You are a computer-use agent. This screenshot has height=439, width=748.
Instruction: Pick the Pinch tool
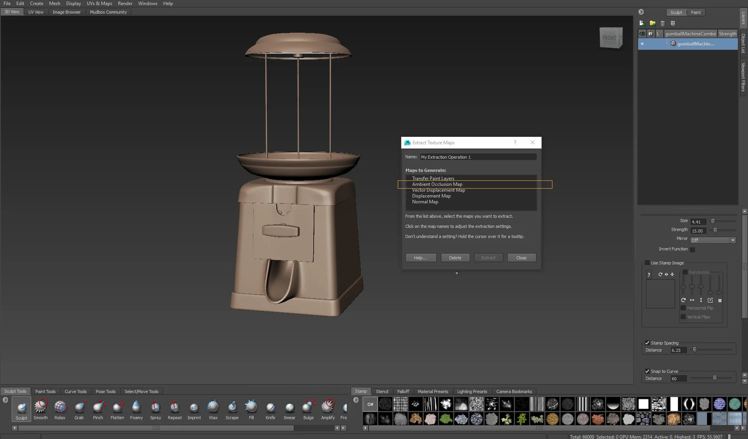coord(98,409)
